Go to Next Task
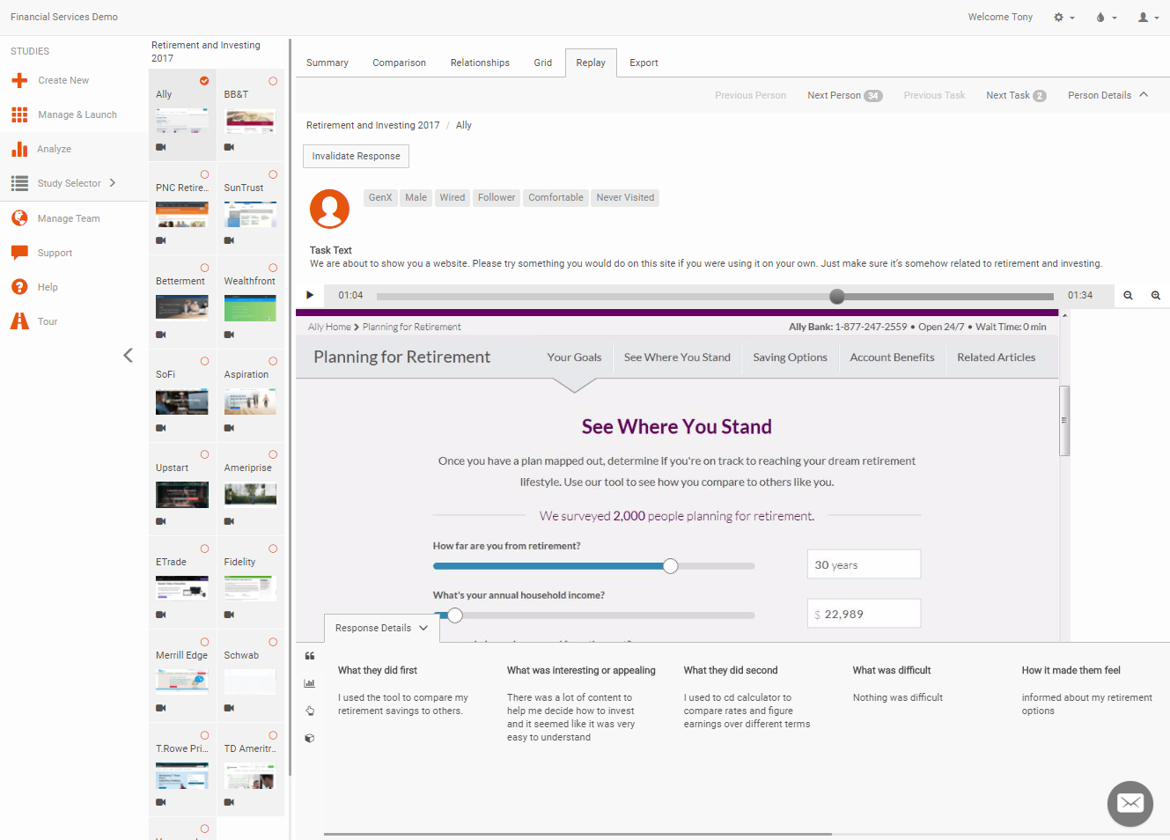The width and height of the screenshot is (1170, 840). (1016, 95)
